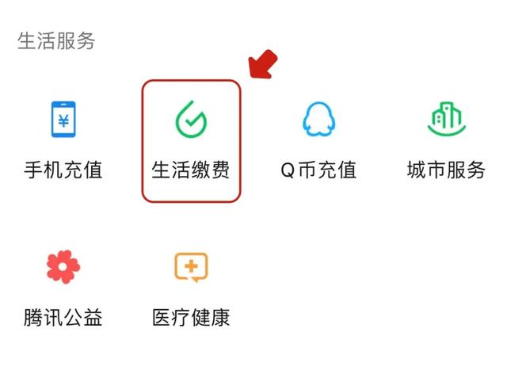Open the 城市服务 label
Screen dimensions: 507x382
coord(447,170)
